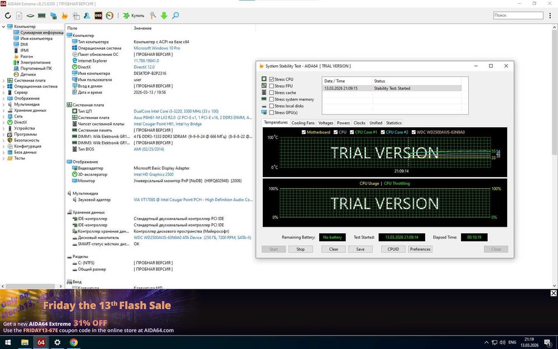This screenshot has width=558, height=349.
Task: Click the magnifier search toolbar icon
Action: coord(175,16)
